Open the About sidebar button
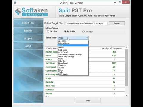The width and height of the screenshot is (143, 107). click(x=28, y=46)
